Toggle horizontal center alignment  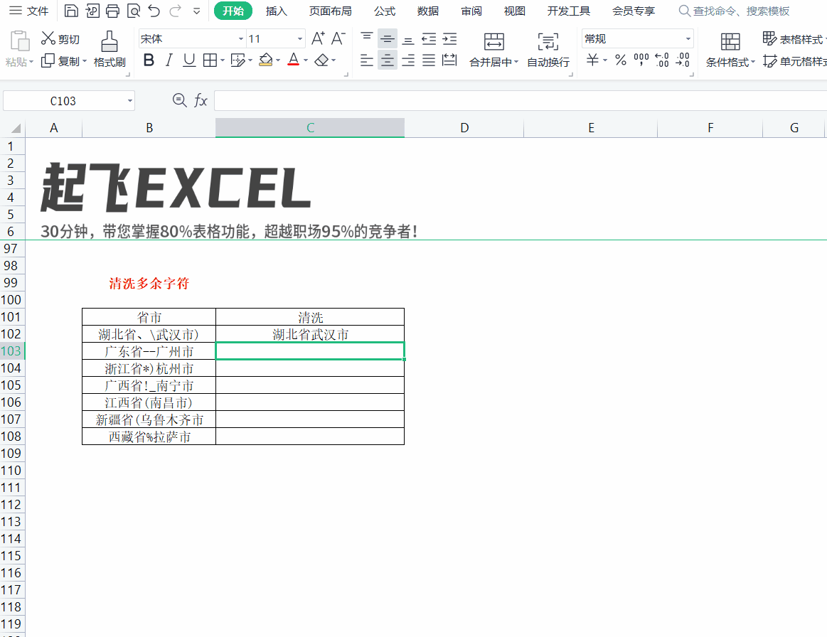click(x=387, y=60)
